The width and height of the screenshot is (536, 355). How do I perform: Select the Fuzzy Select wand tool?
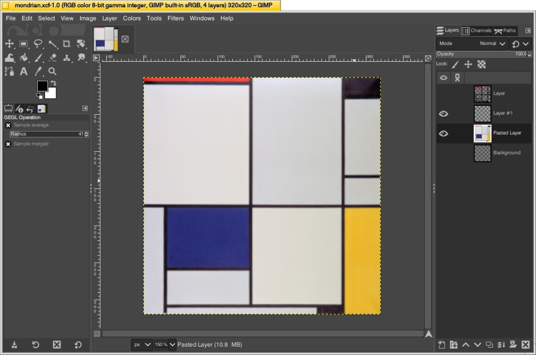(52, 44)
